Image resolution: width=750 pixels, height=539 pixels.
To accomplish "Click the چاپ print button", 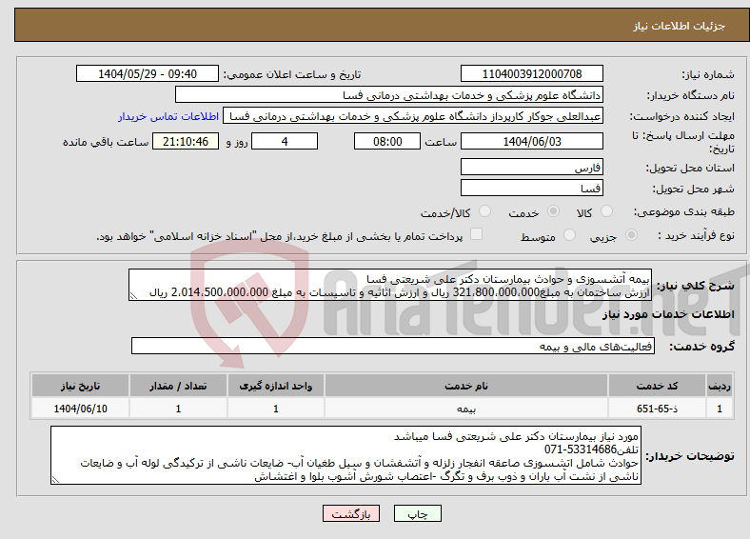I will 418,513.
